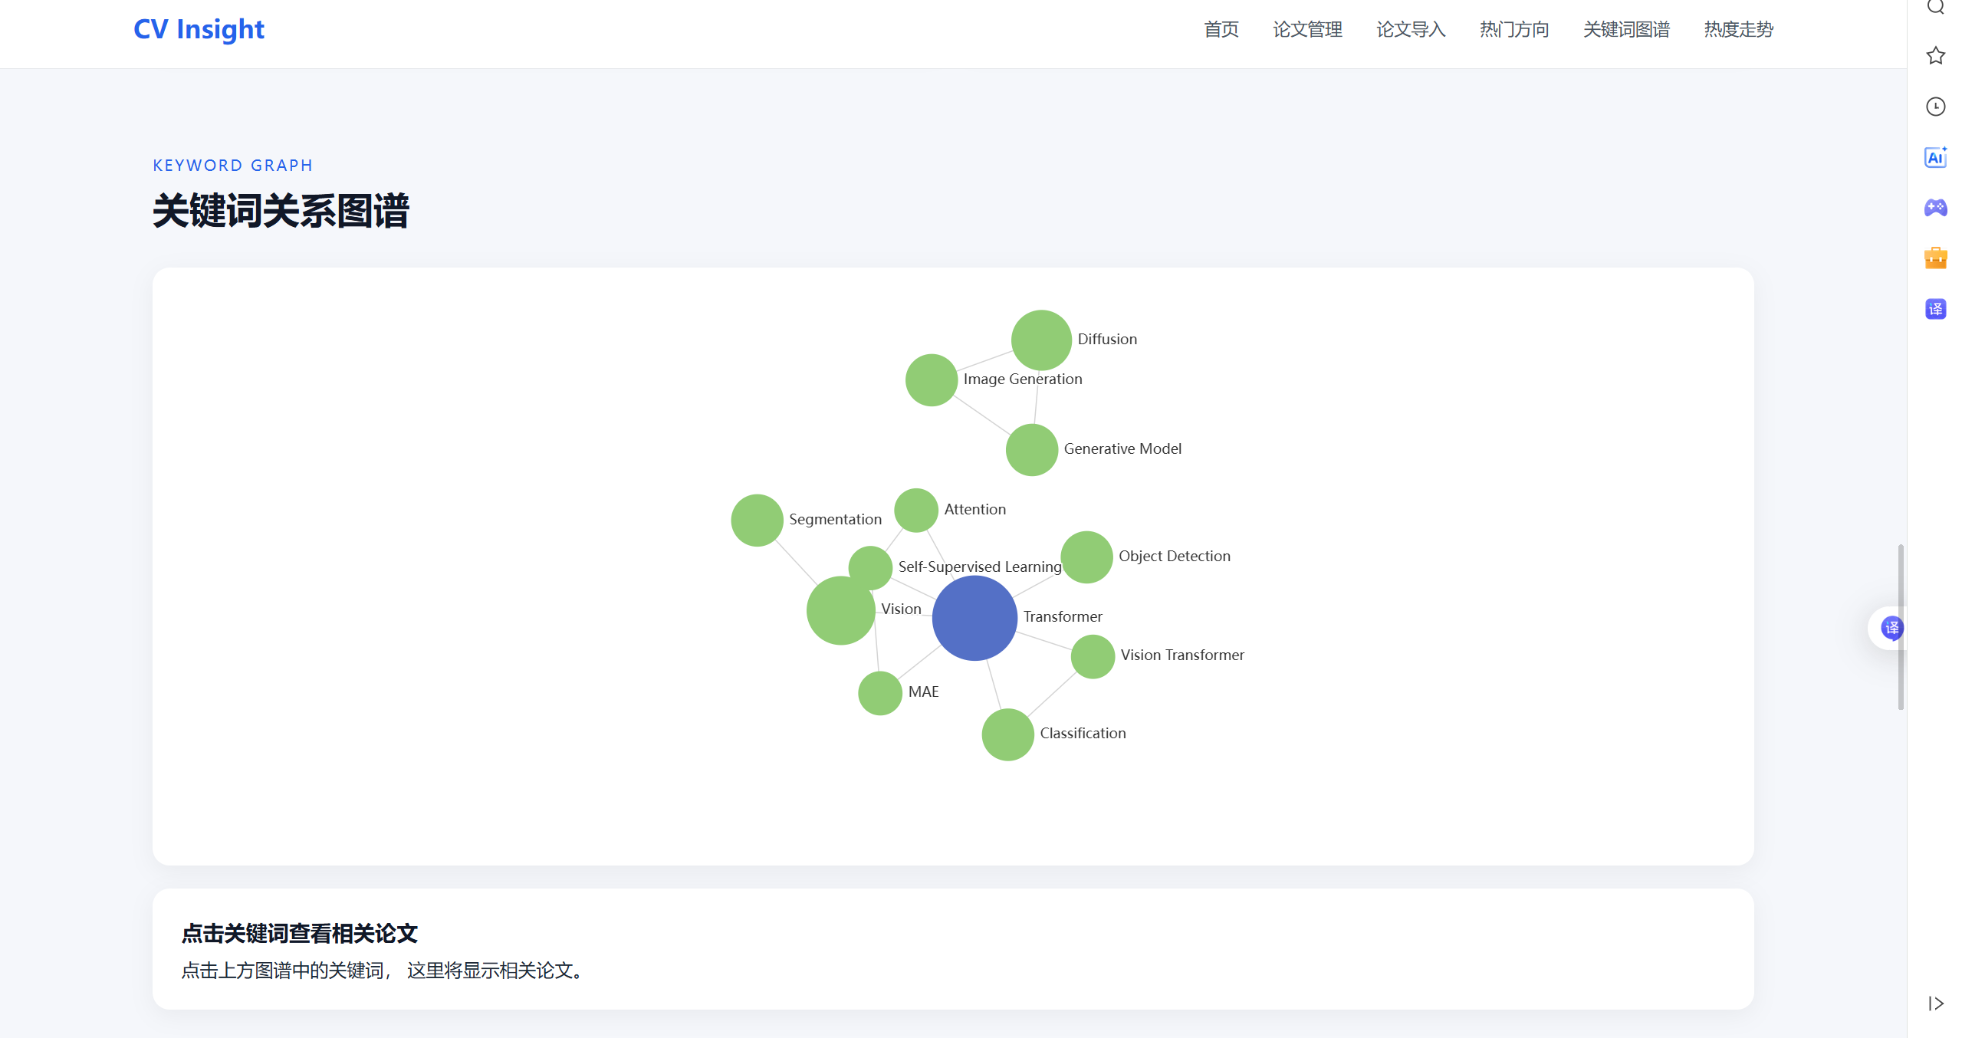The width and height of the screenshot is (1962, 1038).
Task: Click the 关键词关系图谱 heading text
Action: [281, 211]
